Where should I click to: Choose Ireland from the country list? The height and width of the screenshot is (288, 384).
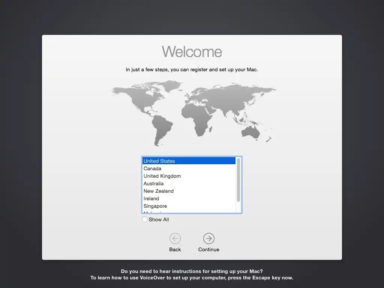point(189,199)
